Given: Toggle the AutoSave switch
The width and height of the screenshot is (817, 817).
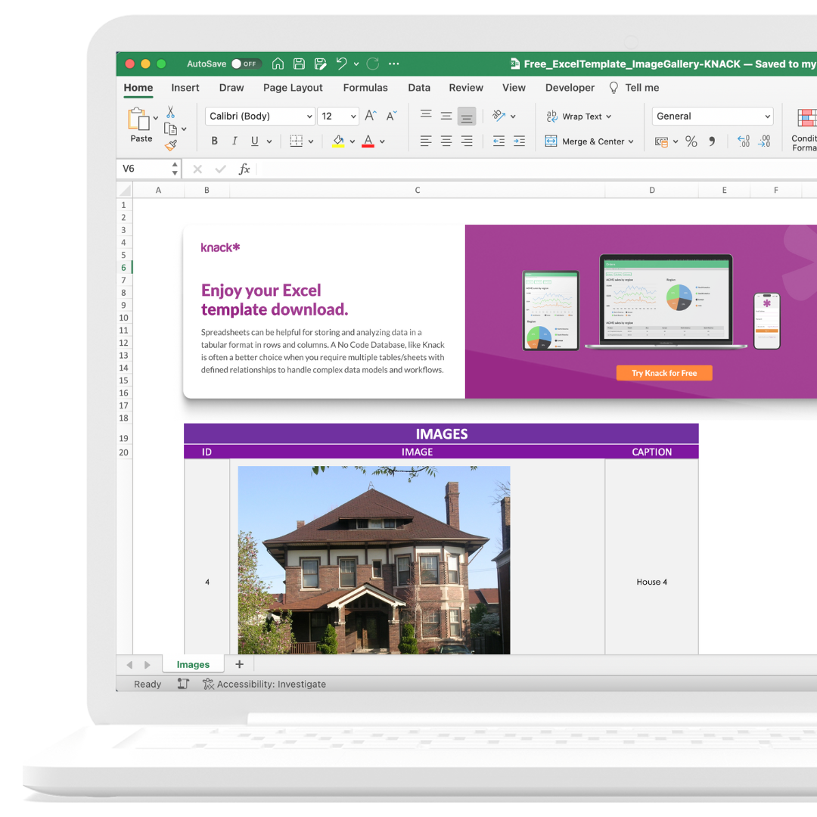Looking at the screenshot, I should click(246, 64).
